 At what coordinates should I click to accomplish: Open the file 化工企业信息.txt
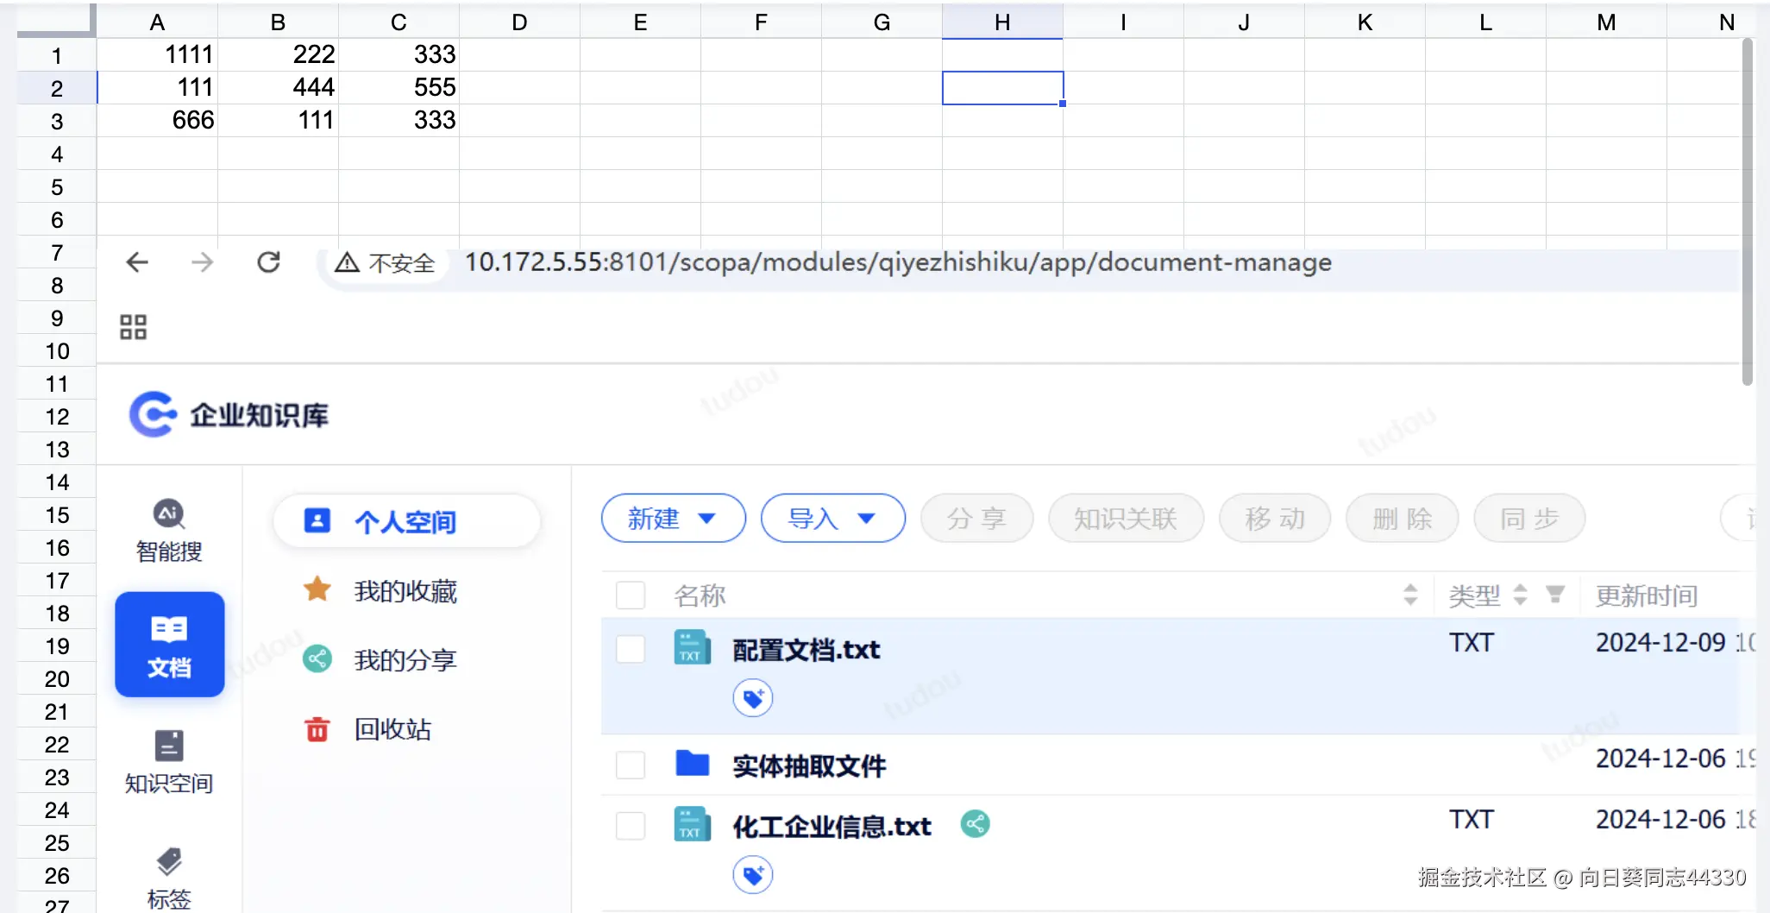click(832, 827)
